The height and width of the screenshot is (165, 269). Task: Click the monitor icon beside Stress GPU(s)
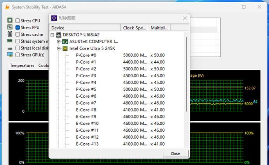tap(10, 55)
